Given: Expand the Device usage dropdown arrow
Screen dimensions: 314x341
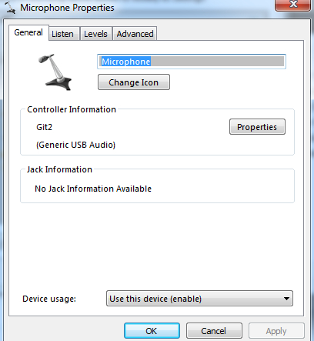Looking at the screenshot, I should pos(286,299).
